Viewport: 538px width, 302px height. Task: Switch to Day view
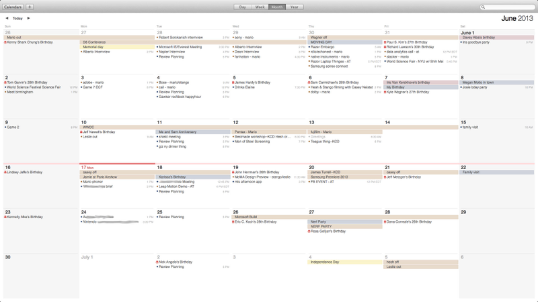click(243, 7)
